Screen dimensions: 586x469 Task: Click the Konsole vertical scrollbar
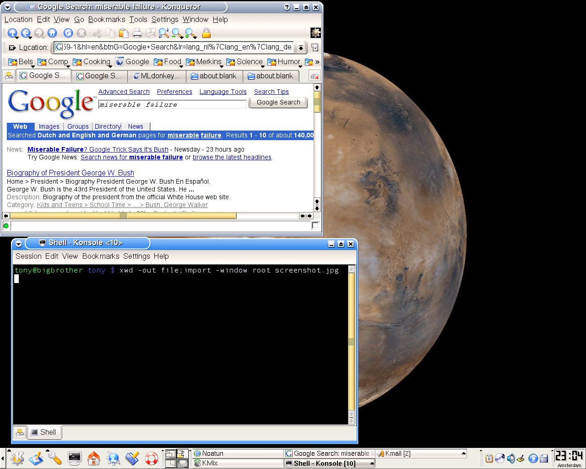[352, 344]
